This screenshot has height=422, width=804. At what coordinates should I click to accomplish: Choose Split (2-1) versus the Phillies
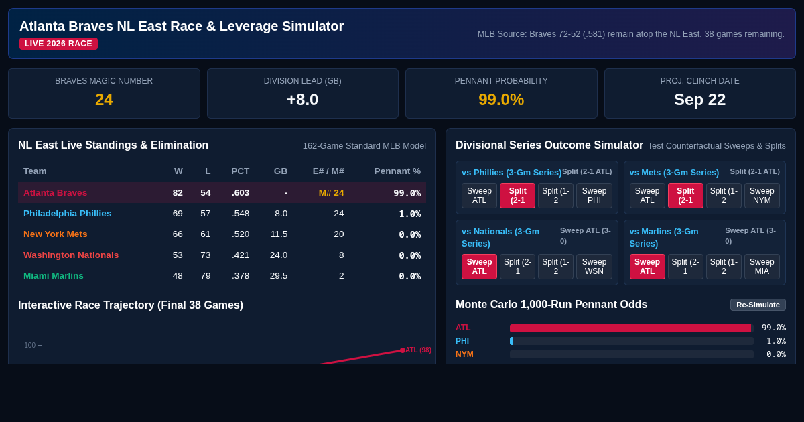click(x=517, y=196)
